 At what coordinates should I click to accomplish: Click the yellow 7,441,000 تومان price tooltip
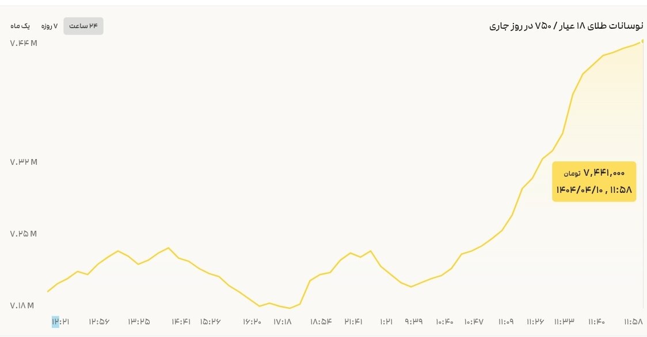click(x=593, y=181)
